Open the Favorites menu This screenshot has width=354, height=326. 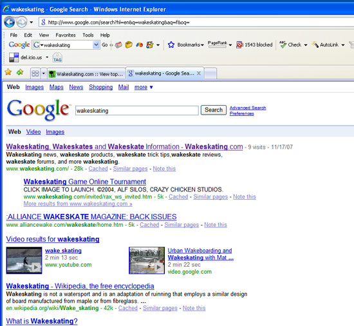(66, 35)
